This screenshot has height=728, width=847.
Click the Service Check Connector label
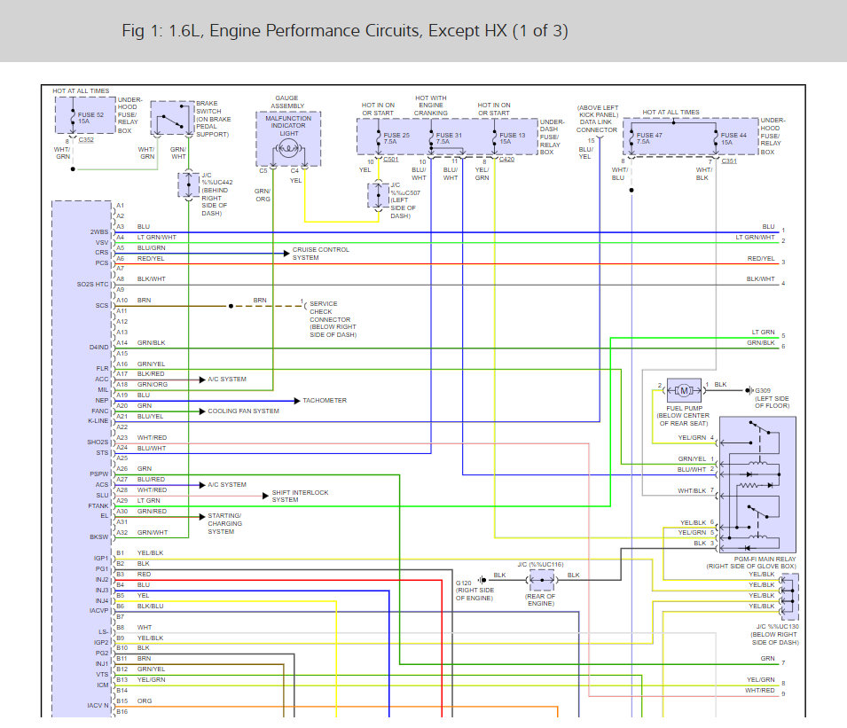pyautogui.click(x=333, y=319)
